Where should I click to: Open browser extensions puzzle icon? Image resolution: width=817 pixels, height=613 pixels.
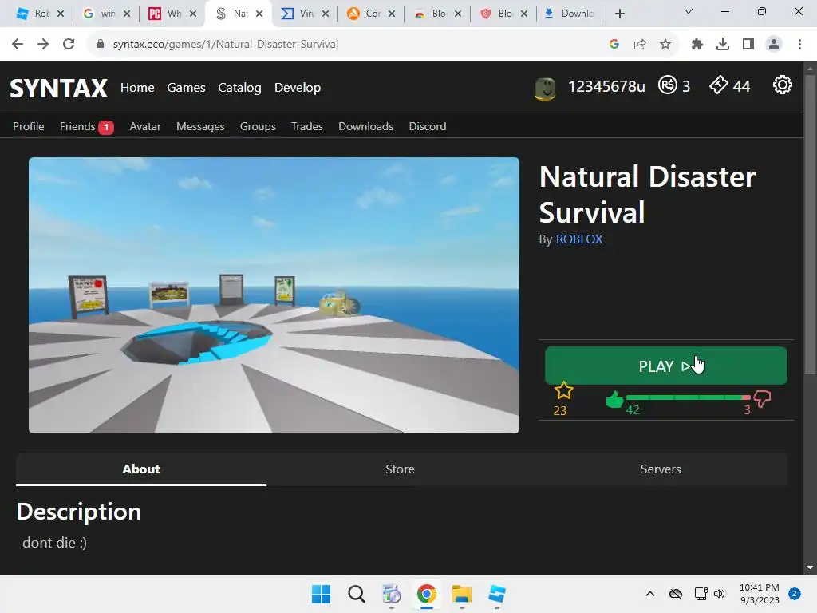pos(697,45)
